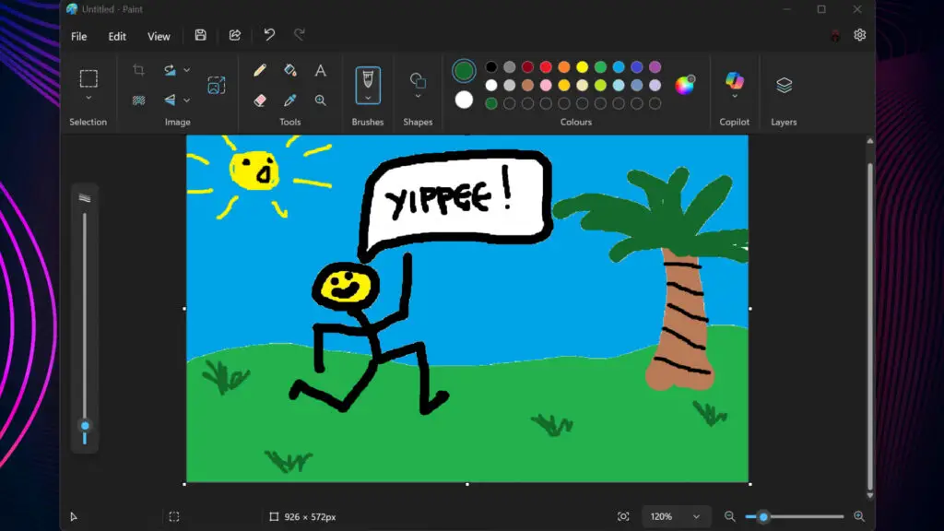
Task: Select the Pencil tool
Action: [261, 70]
